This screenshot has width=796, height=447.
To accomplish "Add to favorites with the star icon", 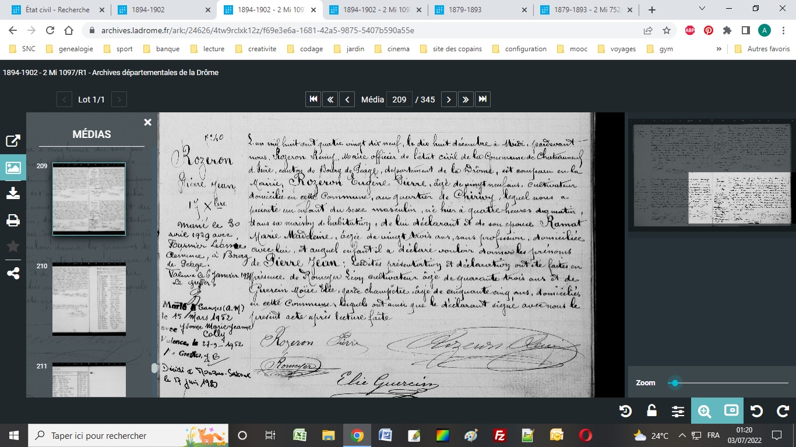I will tap(13, 247).
